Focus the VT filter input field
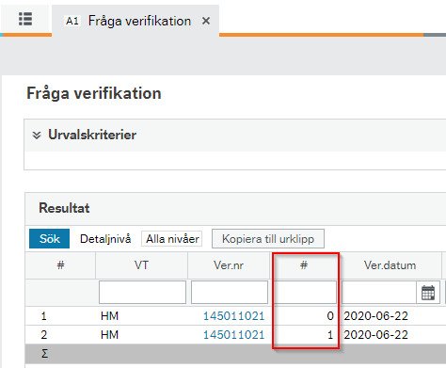Image resolution: width=446 pixels, height=368 pixels. (142, 293)
